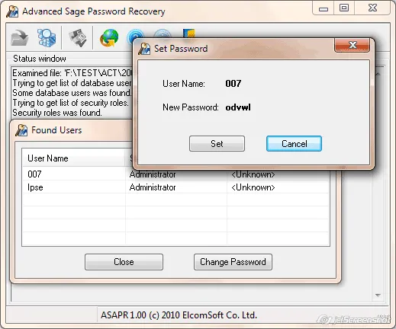
Task: Click the bold 007 user name value
Action: click(233, 84)
